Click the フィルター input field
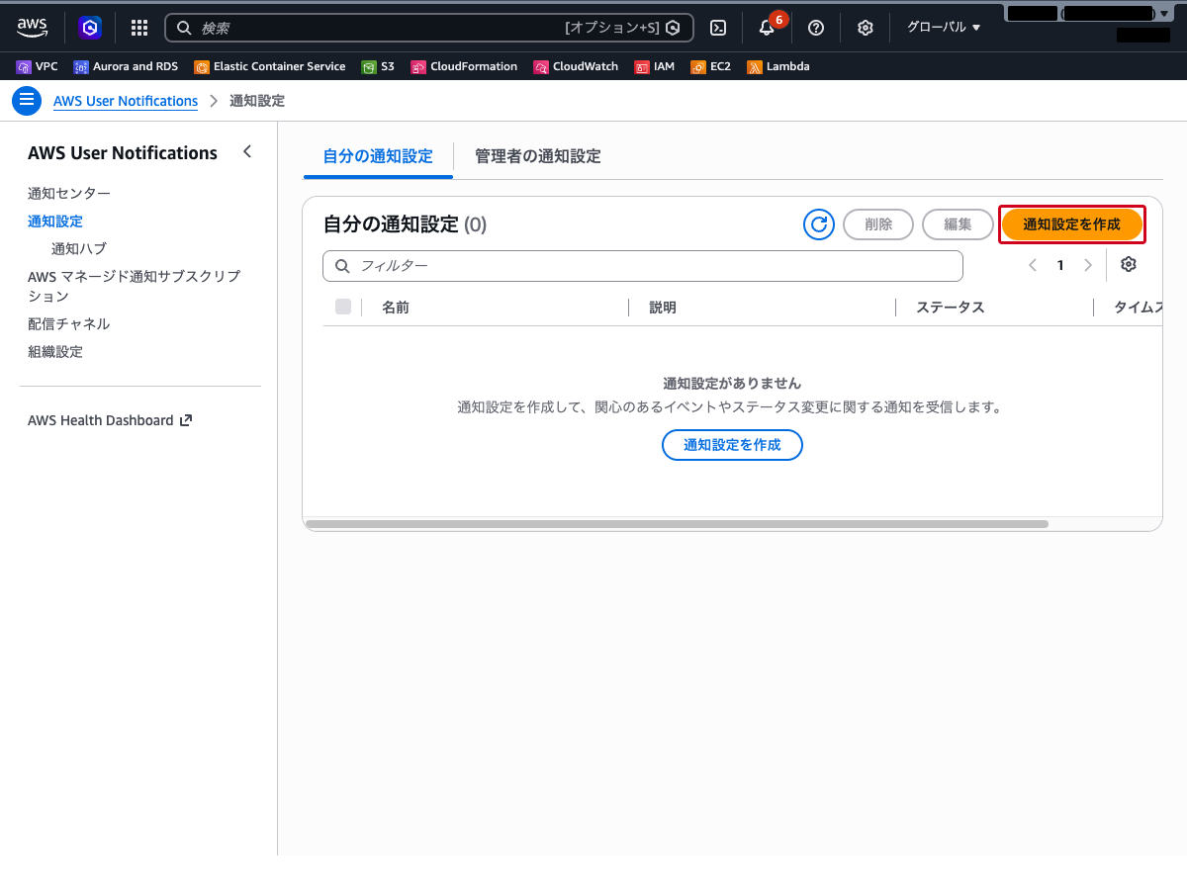Viewport: 1187px width, 890px height. (x=643, y=266)
